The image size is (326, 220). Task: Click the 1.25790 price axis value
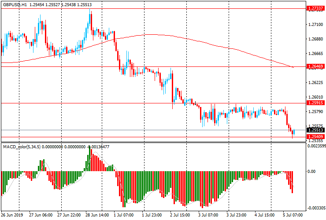315,112
